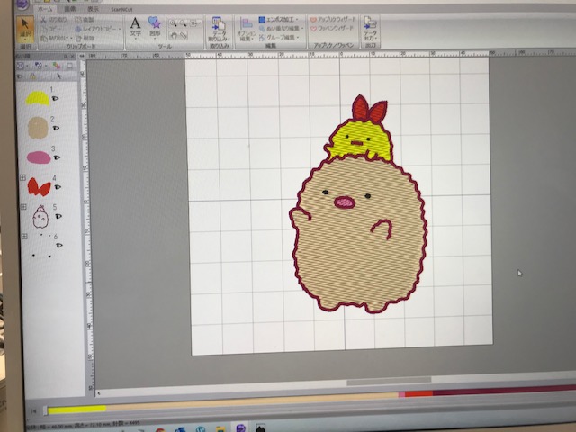Click the arrow cursor icon in sewing order panel
Screen dimensions: 576x432
(x=58, y=76)
